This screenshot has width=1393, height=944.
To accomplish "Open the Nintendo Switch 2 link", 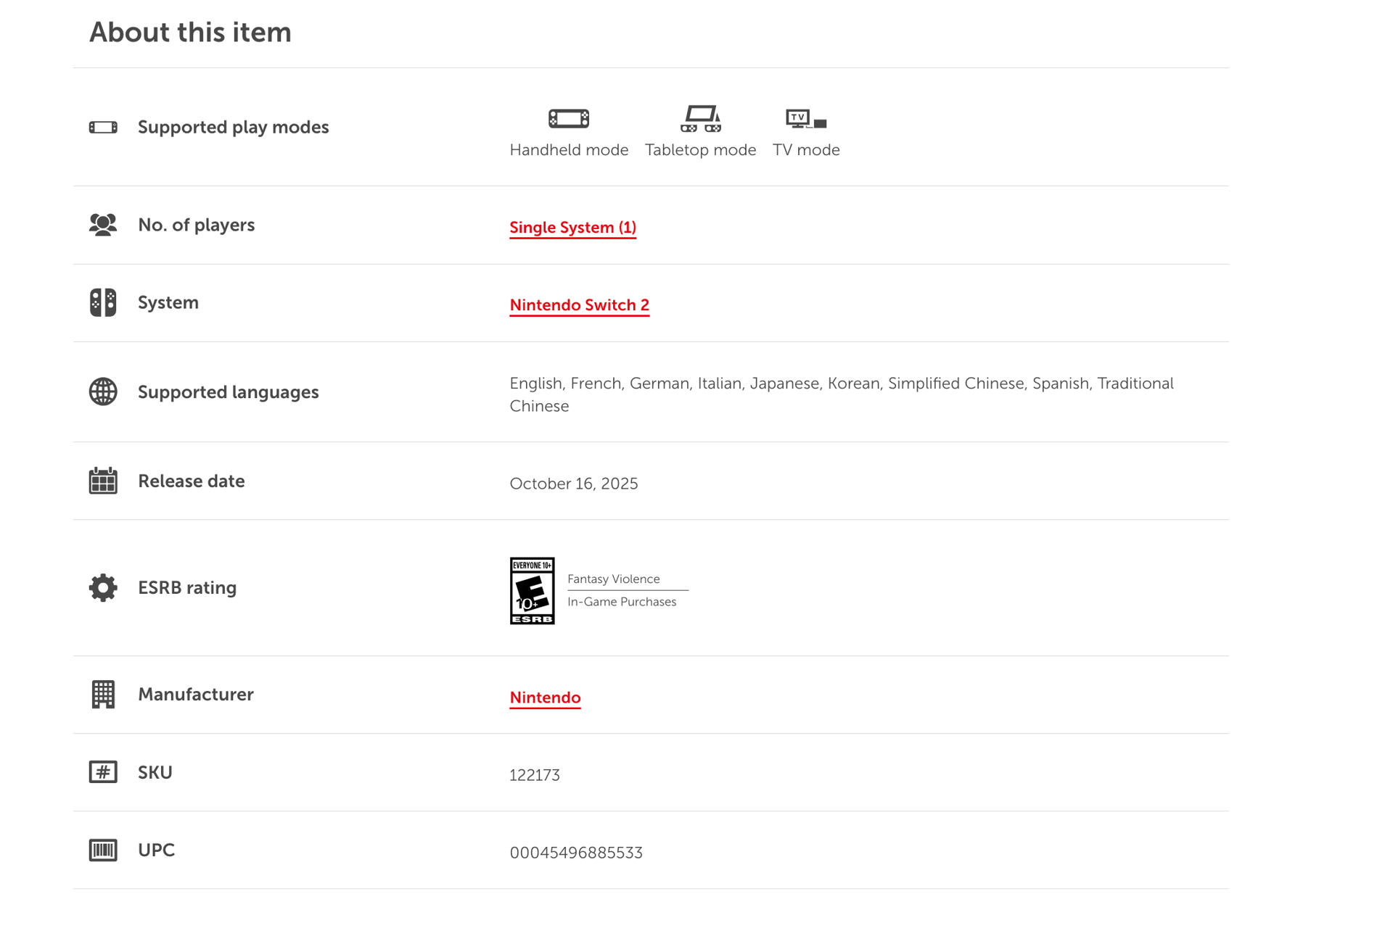I will (x=579, y=305).
